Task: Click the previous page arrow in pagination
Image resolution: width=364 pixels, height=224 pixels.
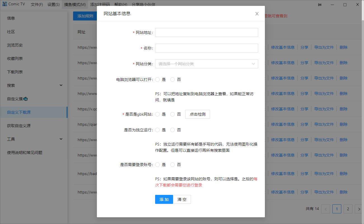Action: point(326,209)
